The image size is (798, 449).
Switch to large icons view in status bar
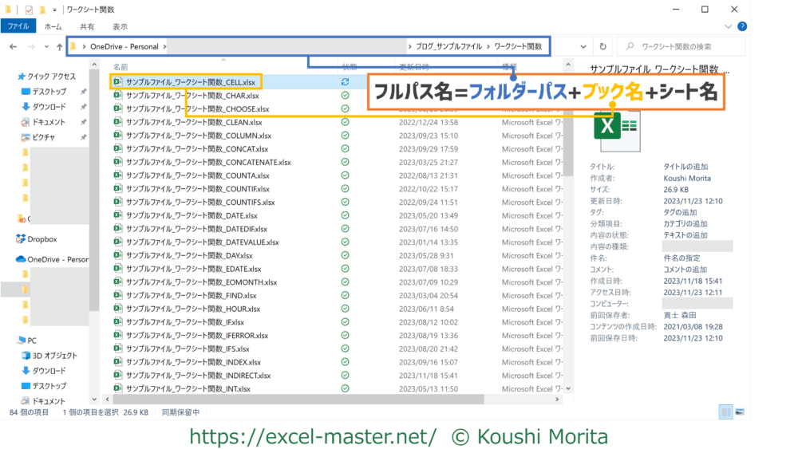(739, 412)
